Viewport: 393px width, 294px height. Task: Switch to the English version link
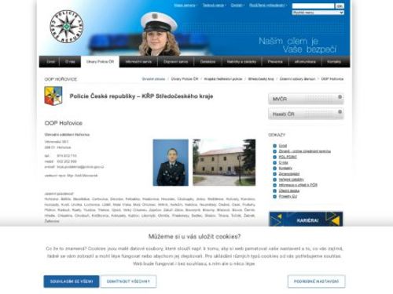[237, 5]
